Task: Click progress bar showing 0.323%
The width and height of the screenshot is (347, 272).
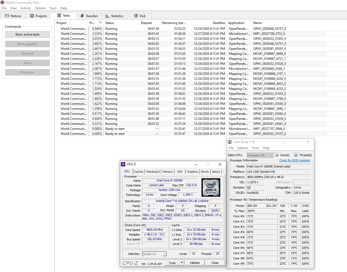Action: tap(96, 124)
